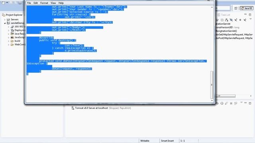This screenshot has height=143, width=255.
Task: Click the Open Perspective icon in Eclipse
Action: [236, 8]
